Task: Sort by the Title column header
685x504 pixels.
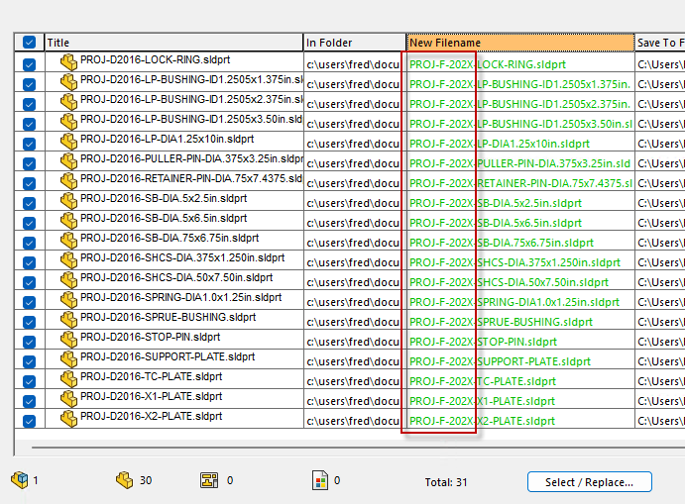Action: (x=173, y=43)
